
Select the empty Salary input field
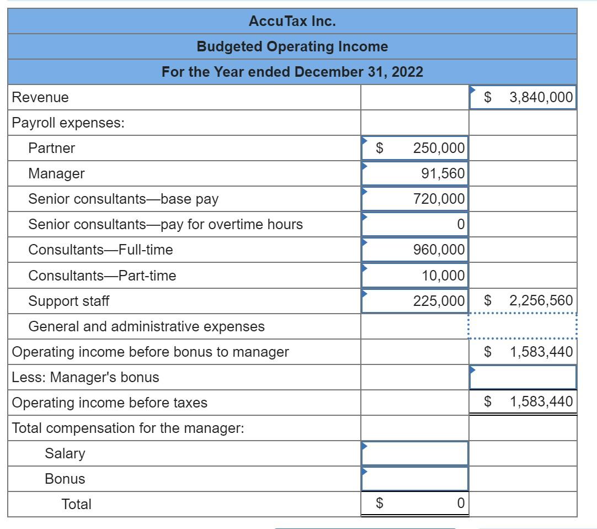(414, 453)
